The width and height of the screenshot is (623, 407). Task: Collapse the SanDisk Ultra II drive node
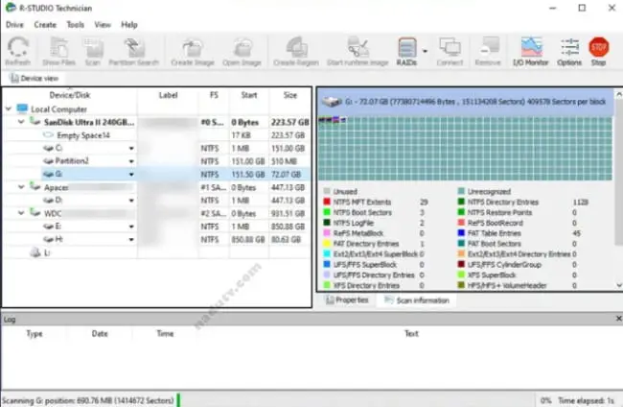coord(21,122)
